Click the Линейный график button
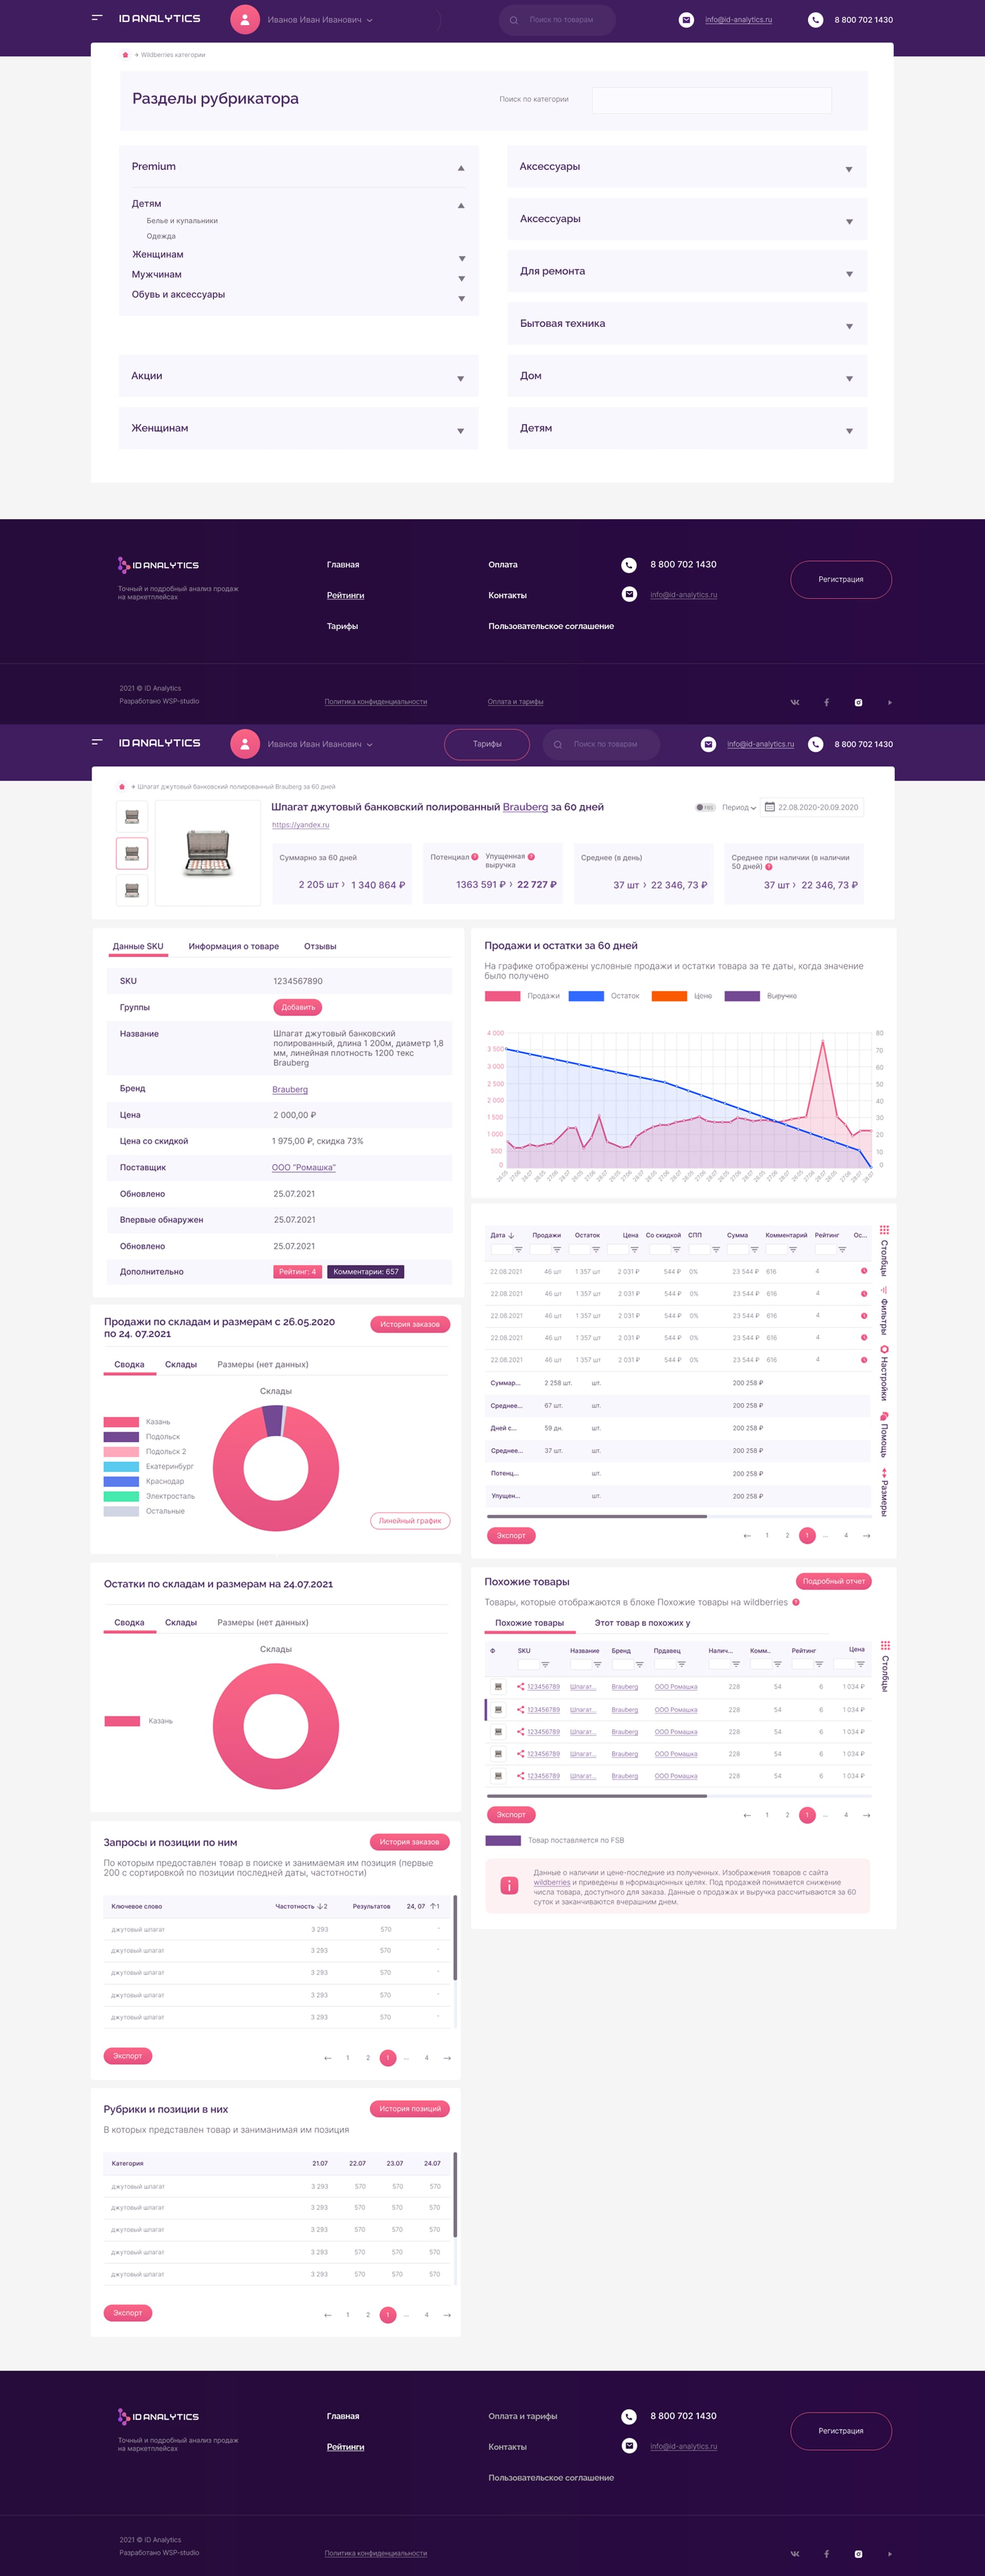 (x=410, y=1521)
